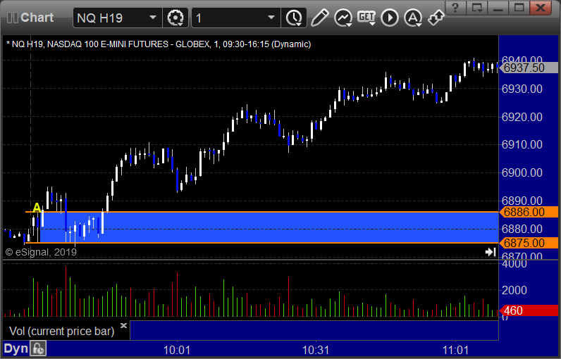Close the Vol current price bar tab
561x359 pixels.
coord(123,325)
